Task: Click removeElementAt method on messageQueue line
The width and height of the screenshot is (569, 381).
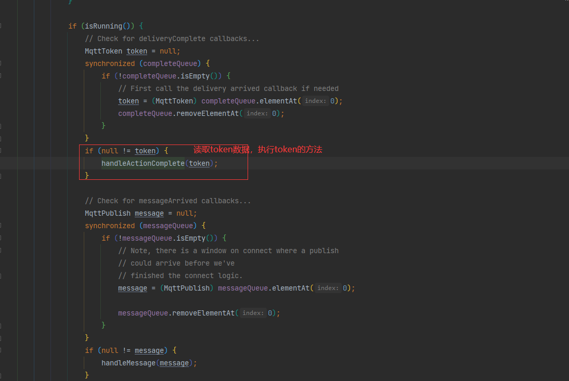Action: (203, 313)
